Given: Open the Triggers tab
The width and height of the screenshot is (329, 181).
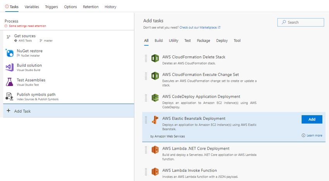Looking at the screenshot, I should [x=51, y=7].
